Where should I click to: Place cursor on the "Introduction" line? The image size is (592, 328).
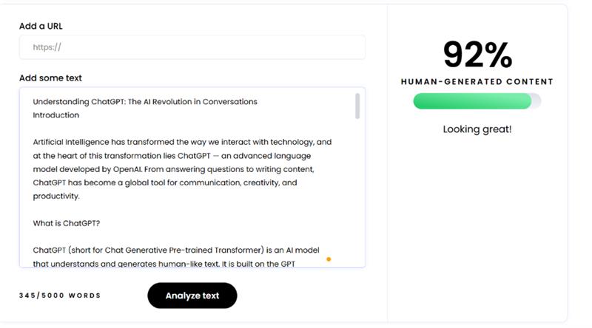coord(55,115)
